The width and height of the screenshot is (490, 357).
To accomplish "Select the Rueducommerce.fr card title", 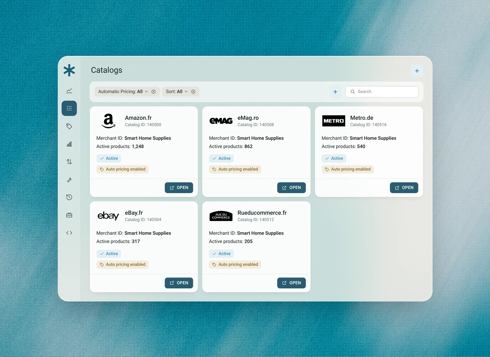I will tap(262, 213).
